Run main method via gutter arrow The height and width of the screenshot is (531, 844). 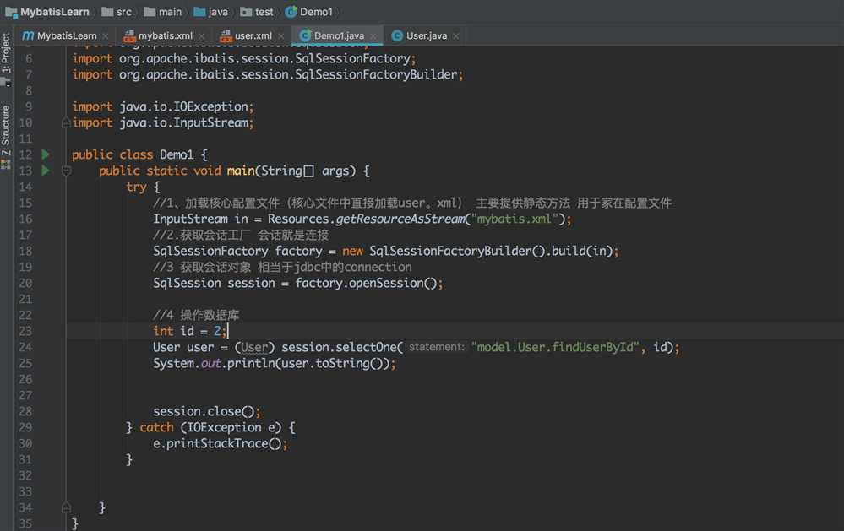point(46,171)
